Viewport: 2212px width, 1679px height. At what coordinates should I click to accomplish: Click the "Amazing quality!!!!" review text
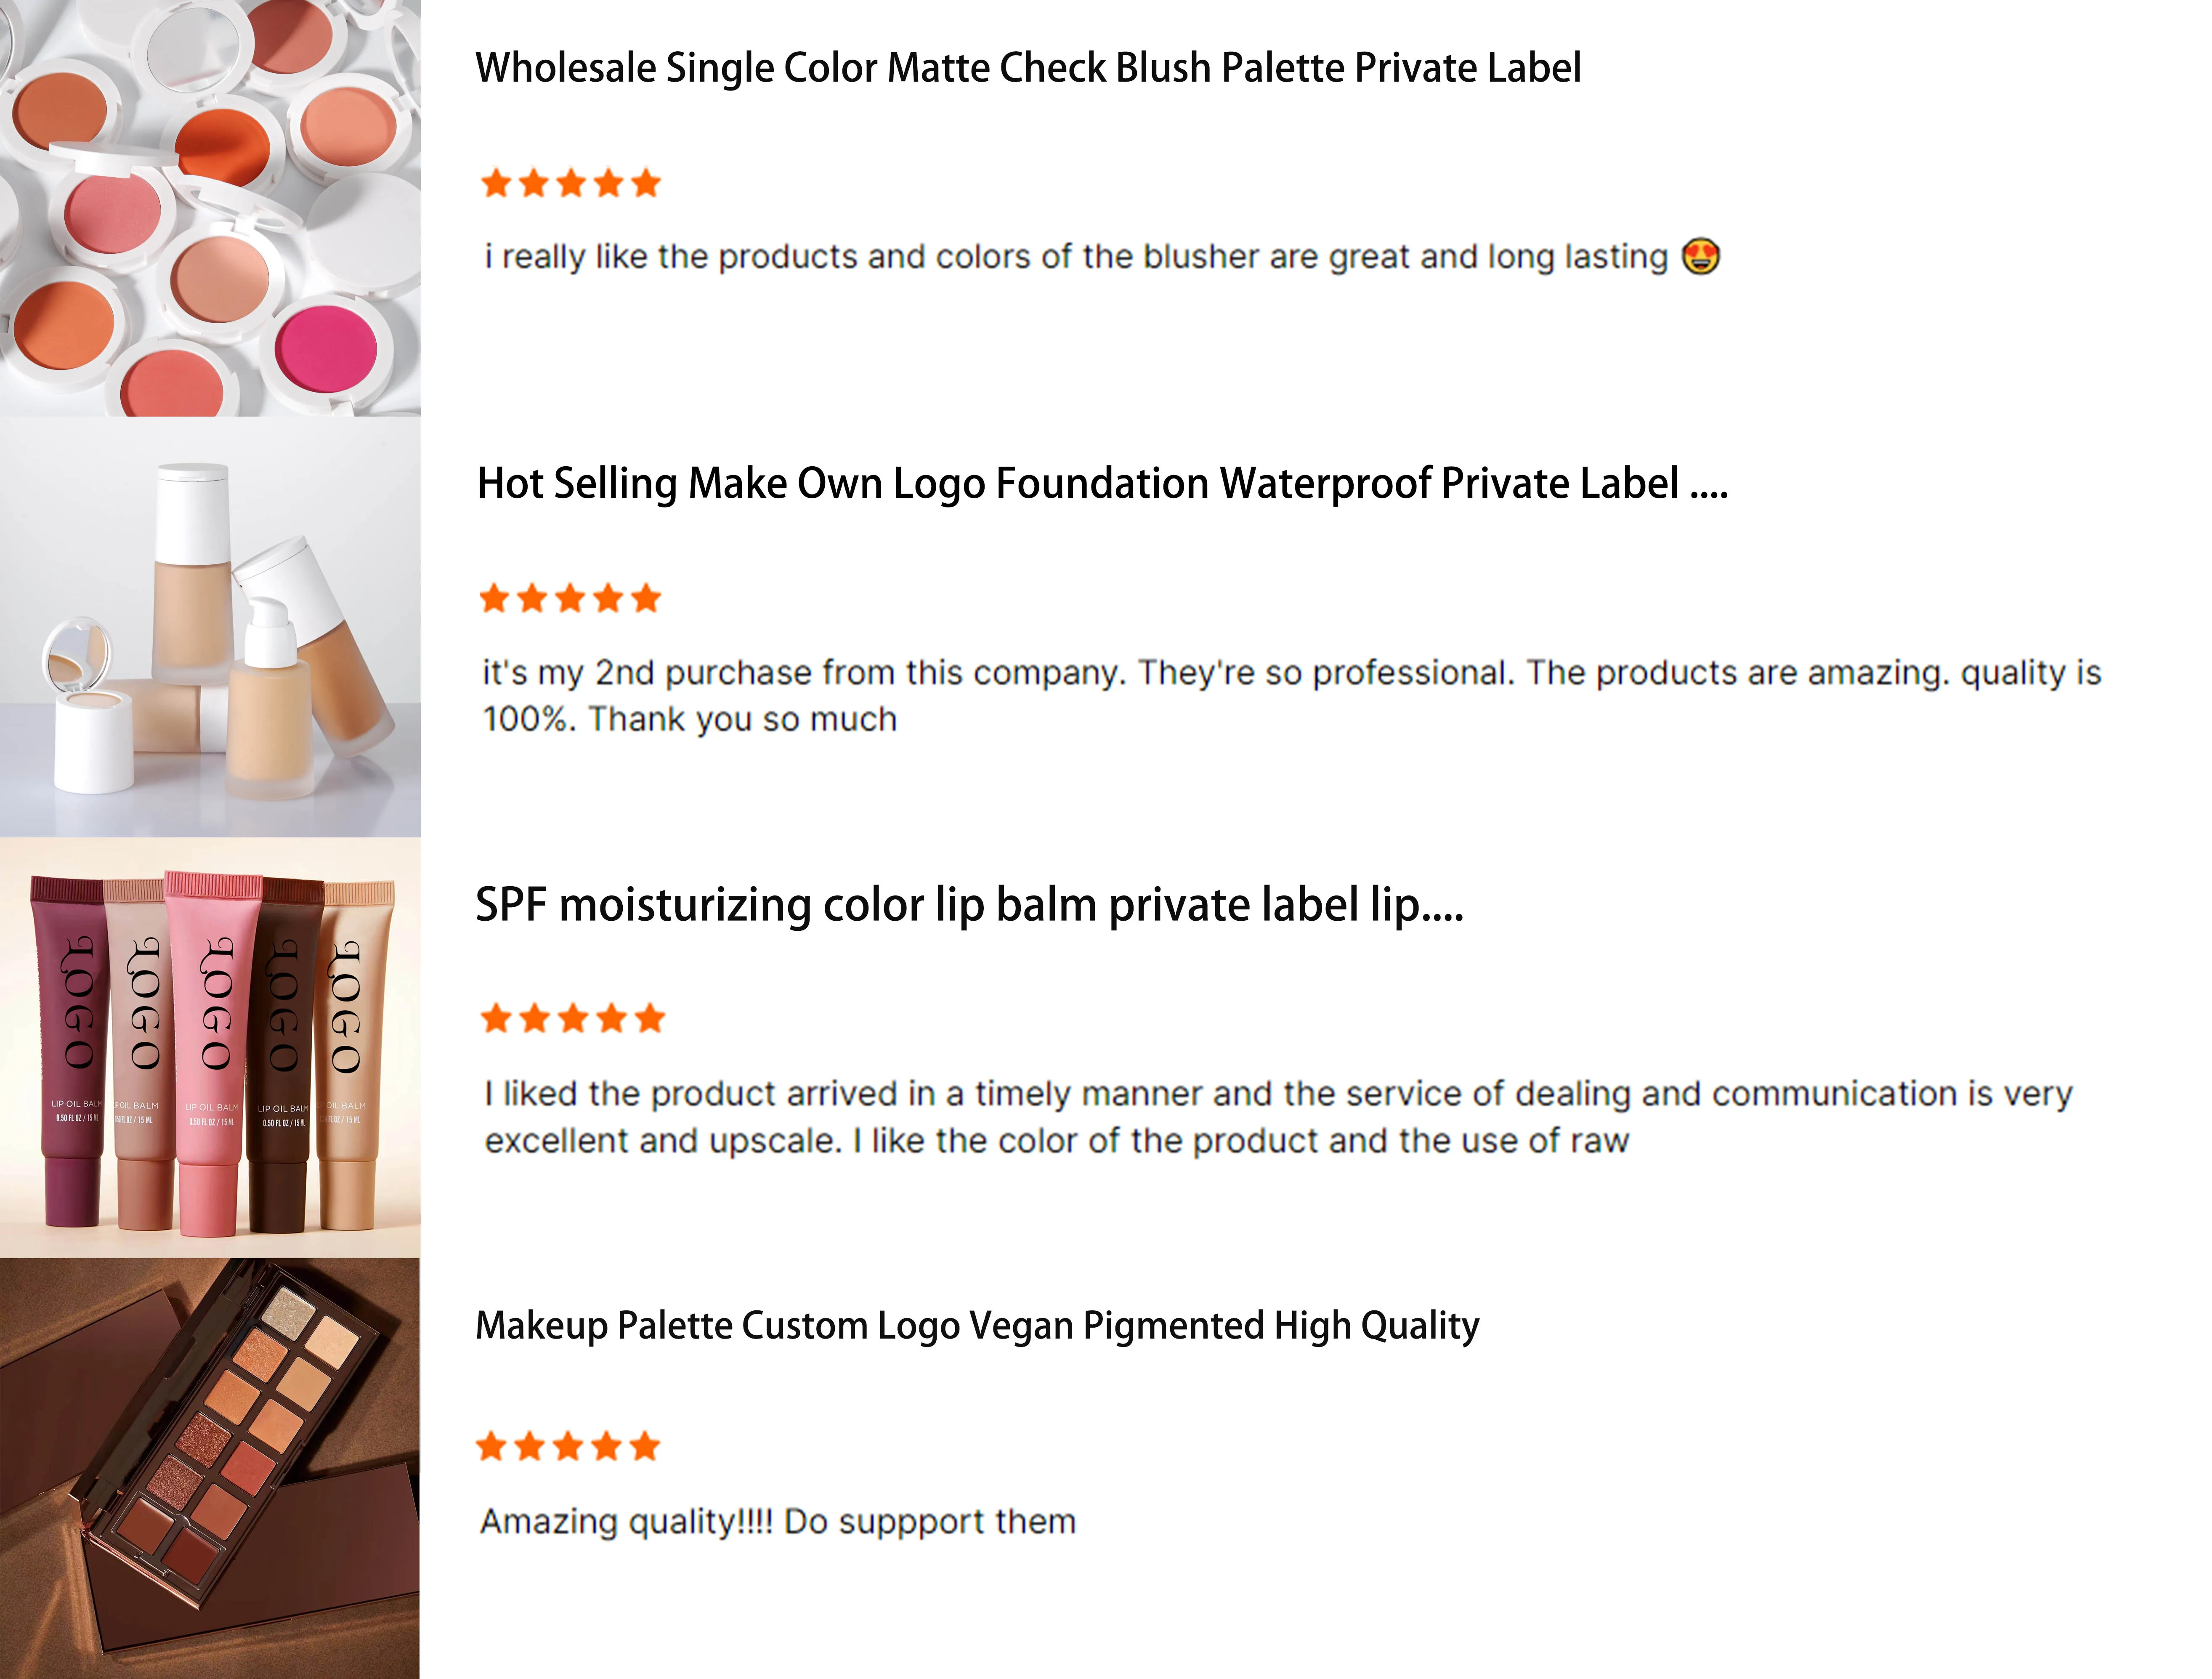coord(778,1522)
